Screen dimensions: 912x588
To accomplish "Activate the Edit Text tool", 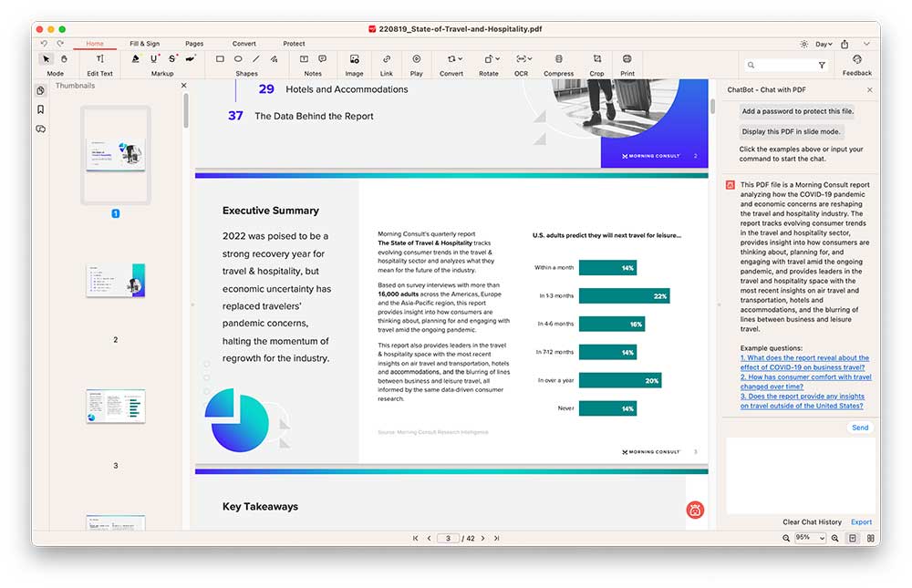I will (x=100, y=58).
